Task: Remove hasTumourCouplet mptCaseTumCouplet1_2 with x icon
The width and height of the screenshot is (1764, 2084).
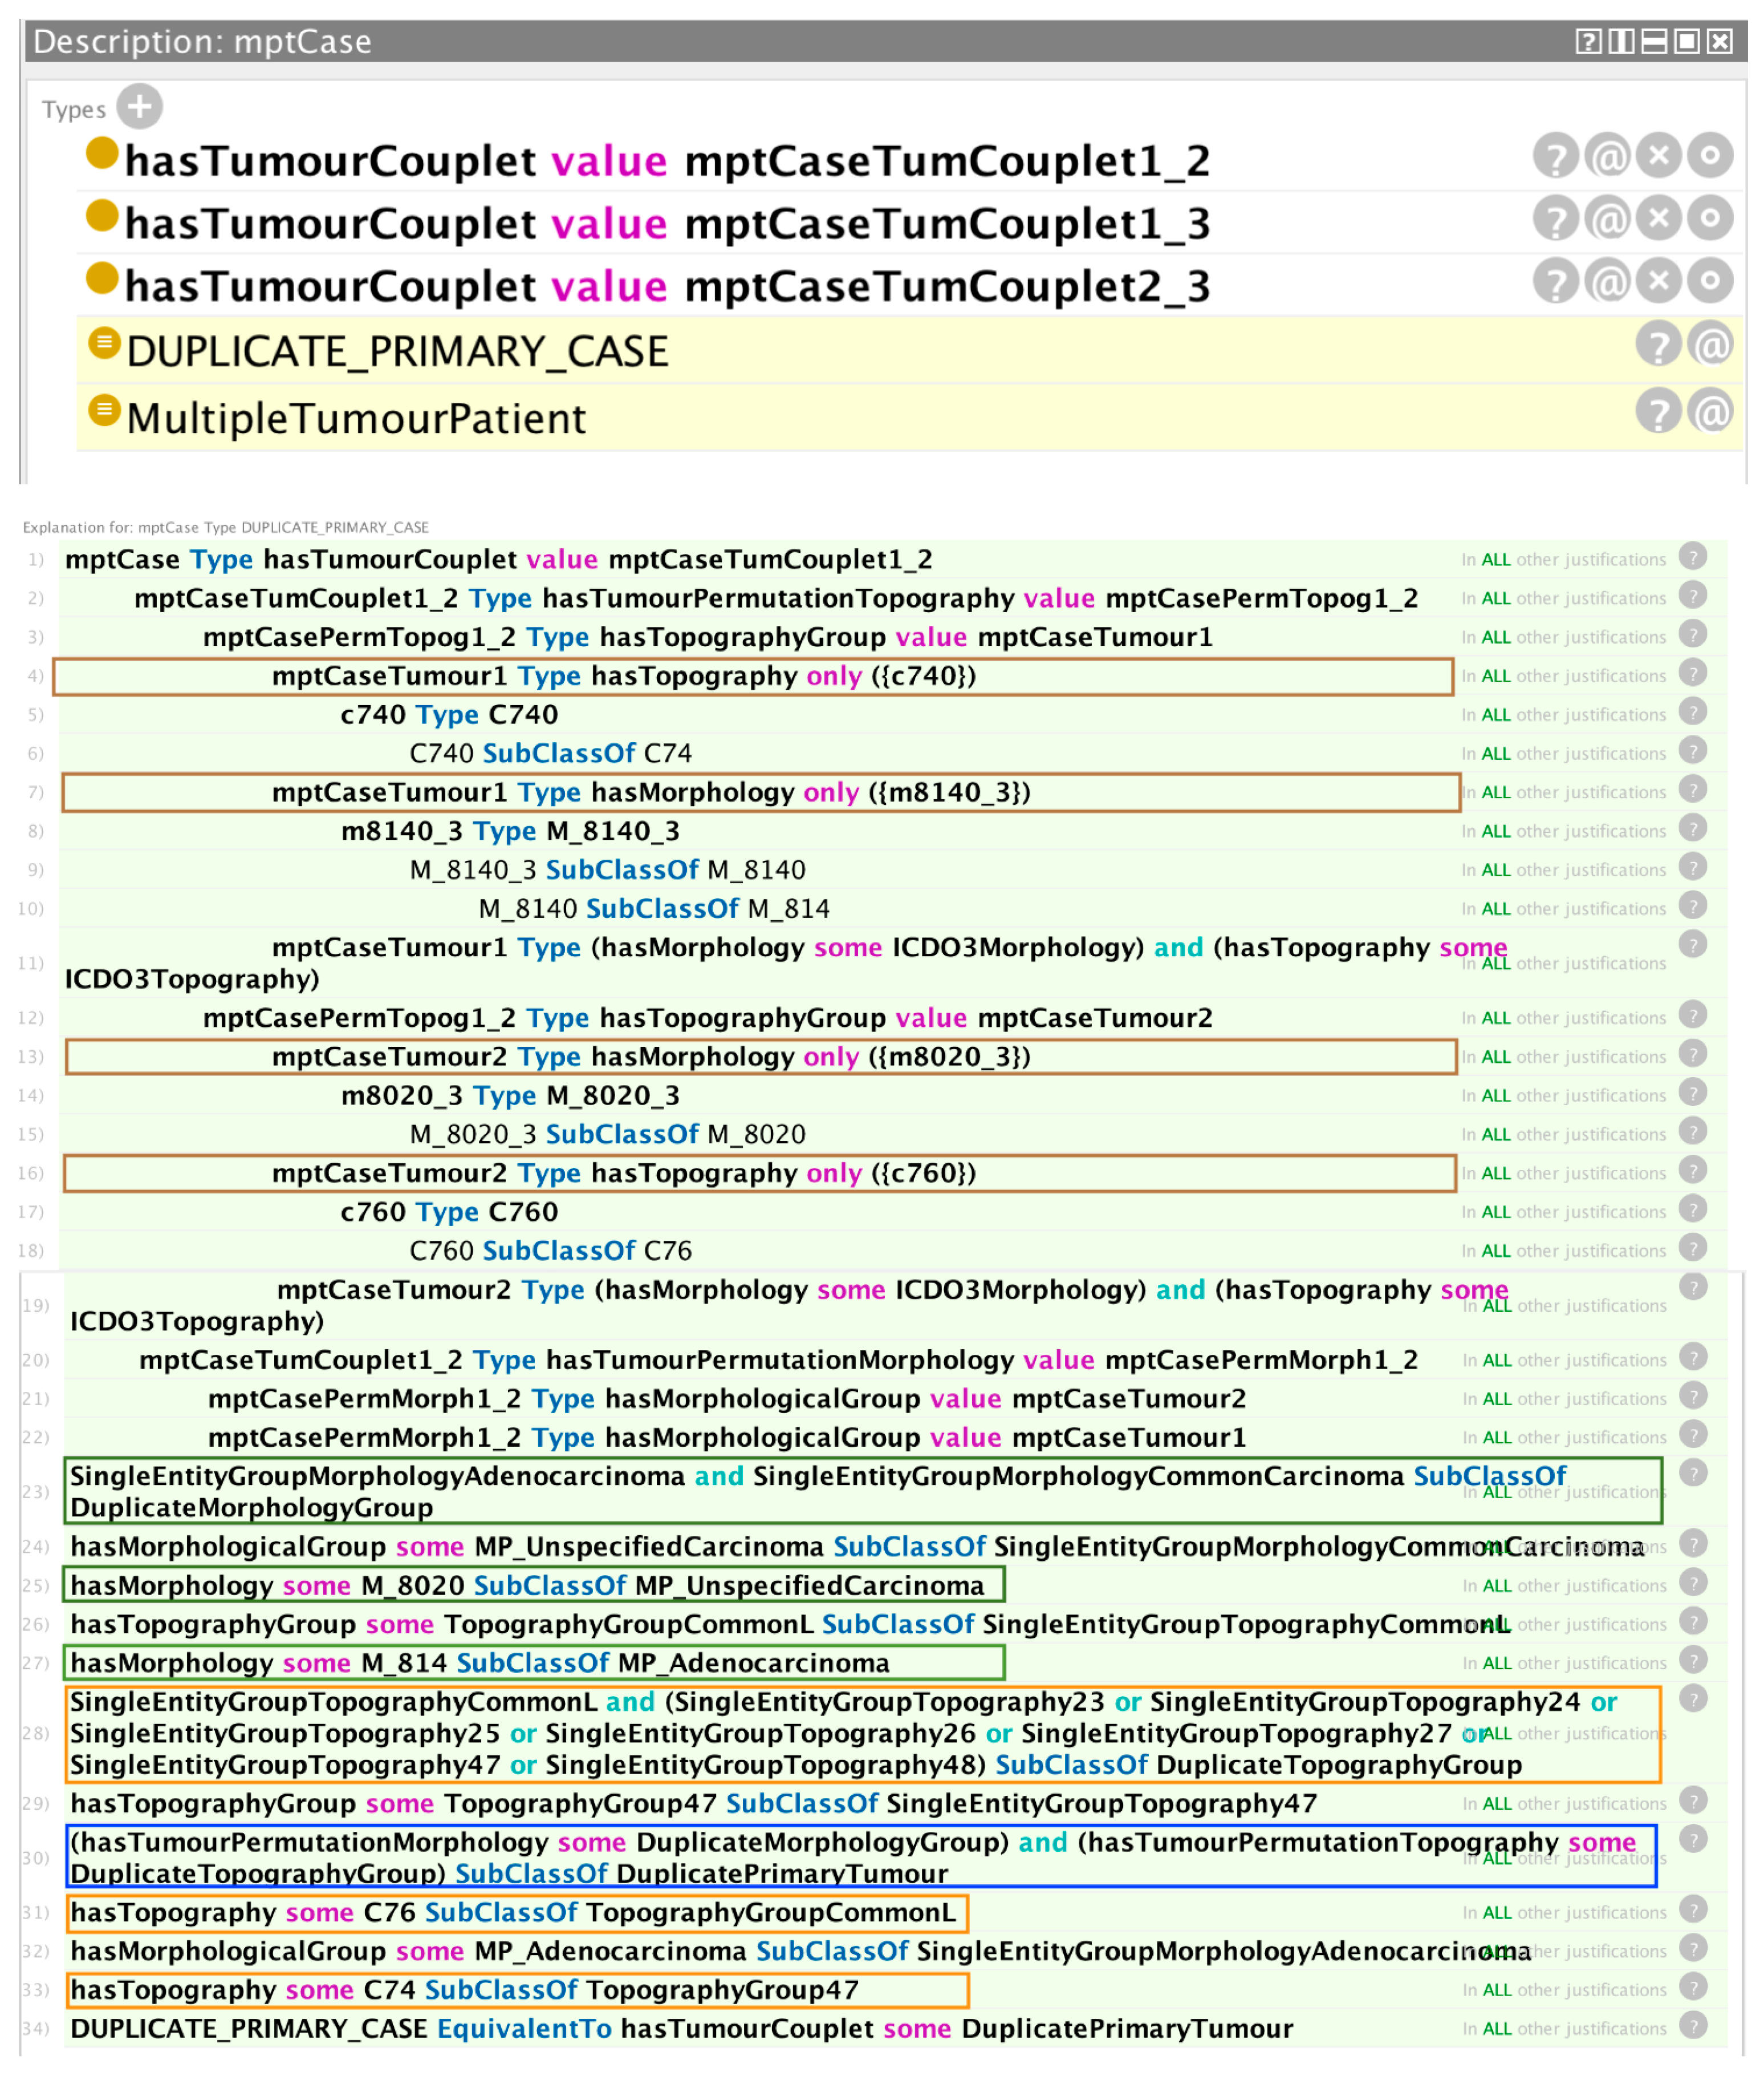Action: pyautogui.click(x=1659, y=155)
